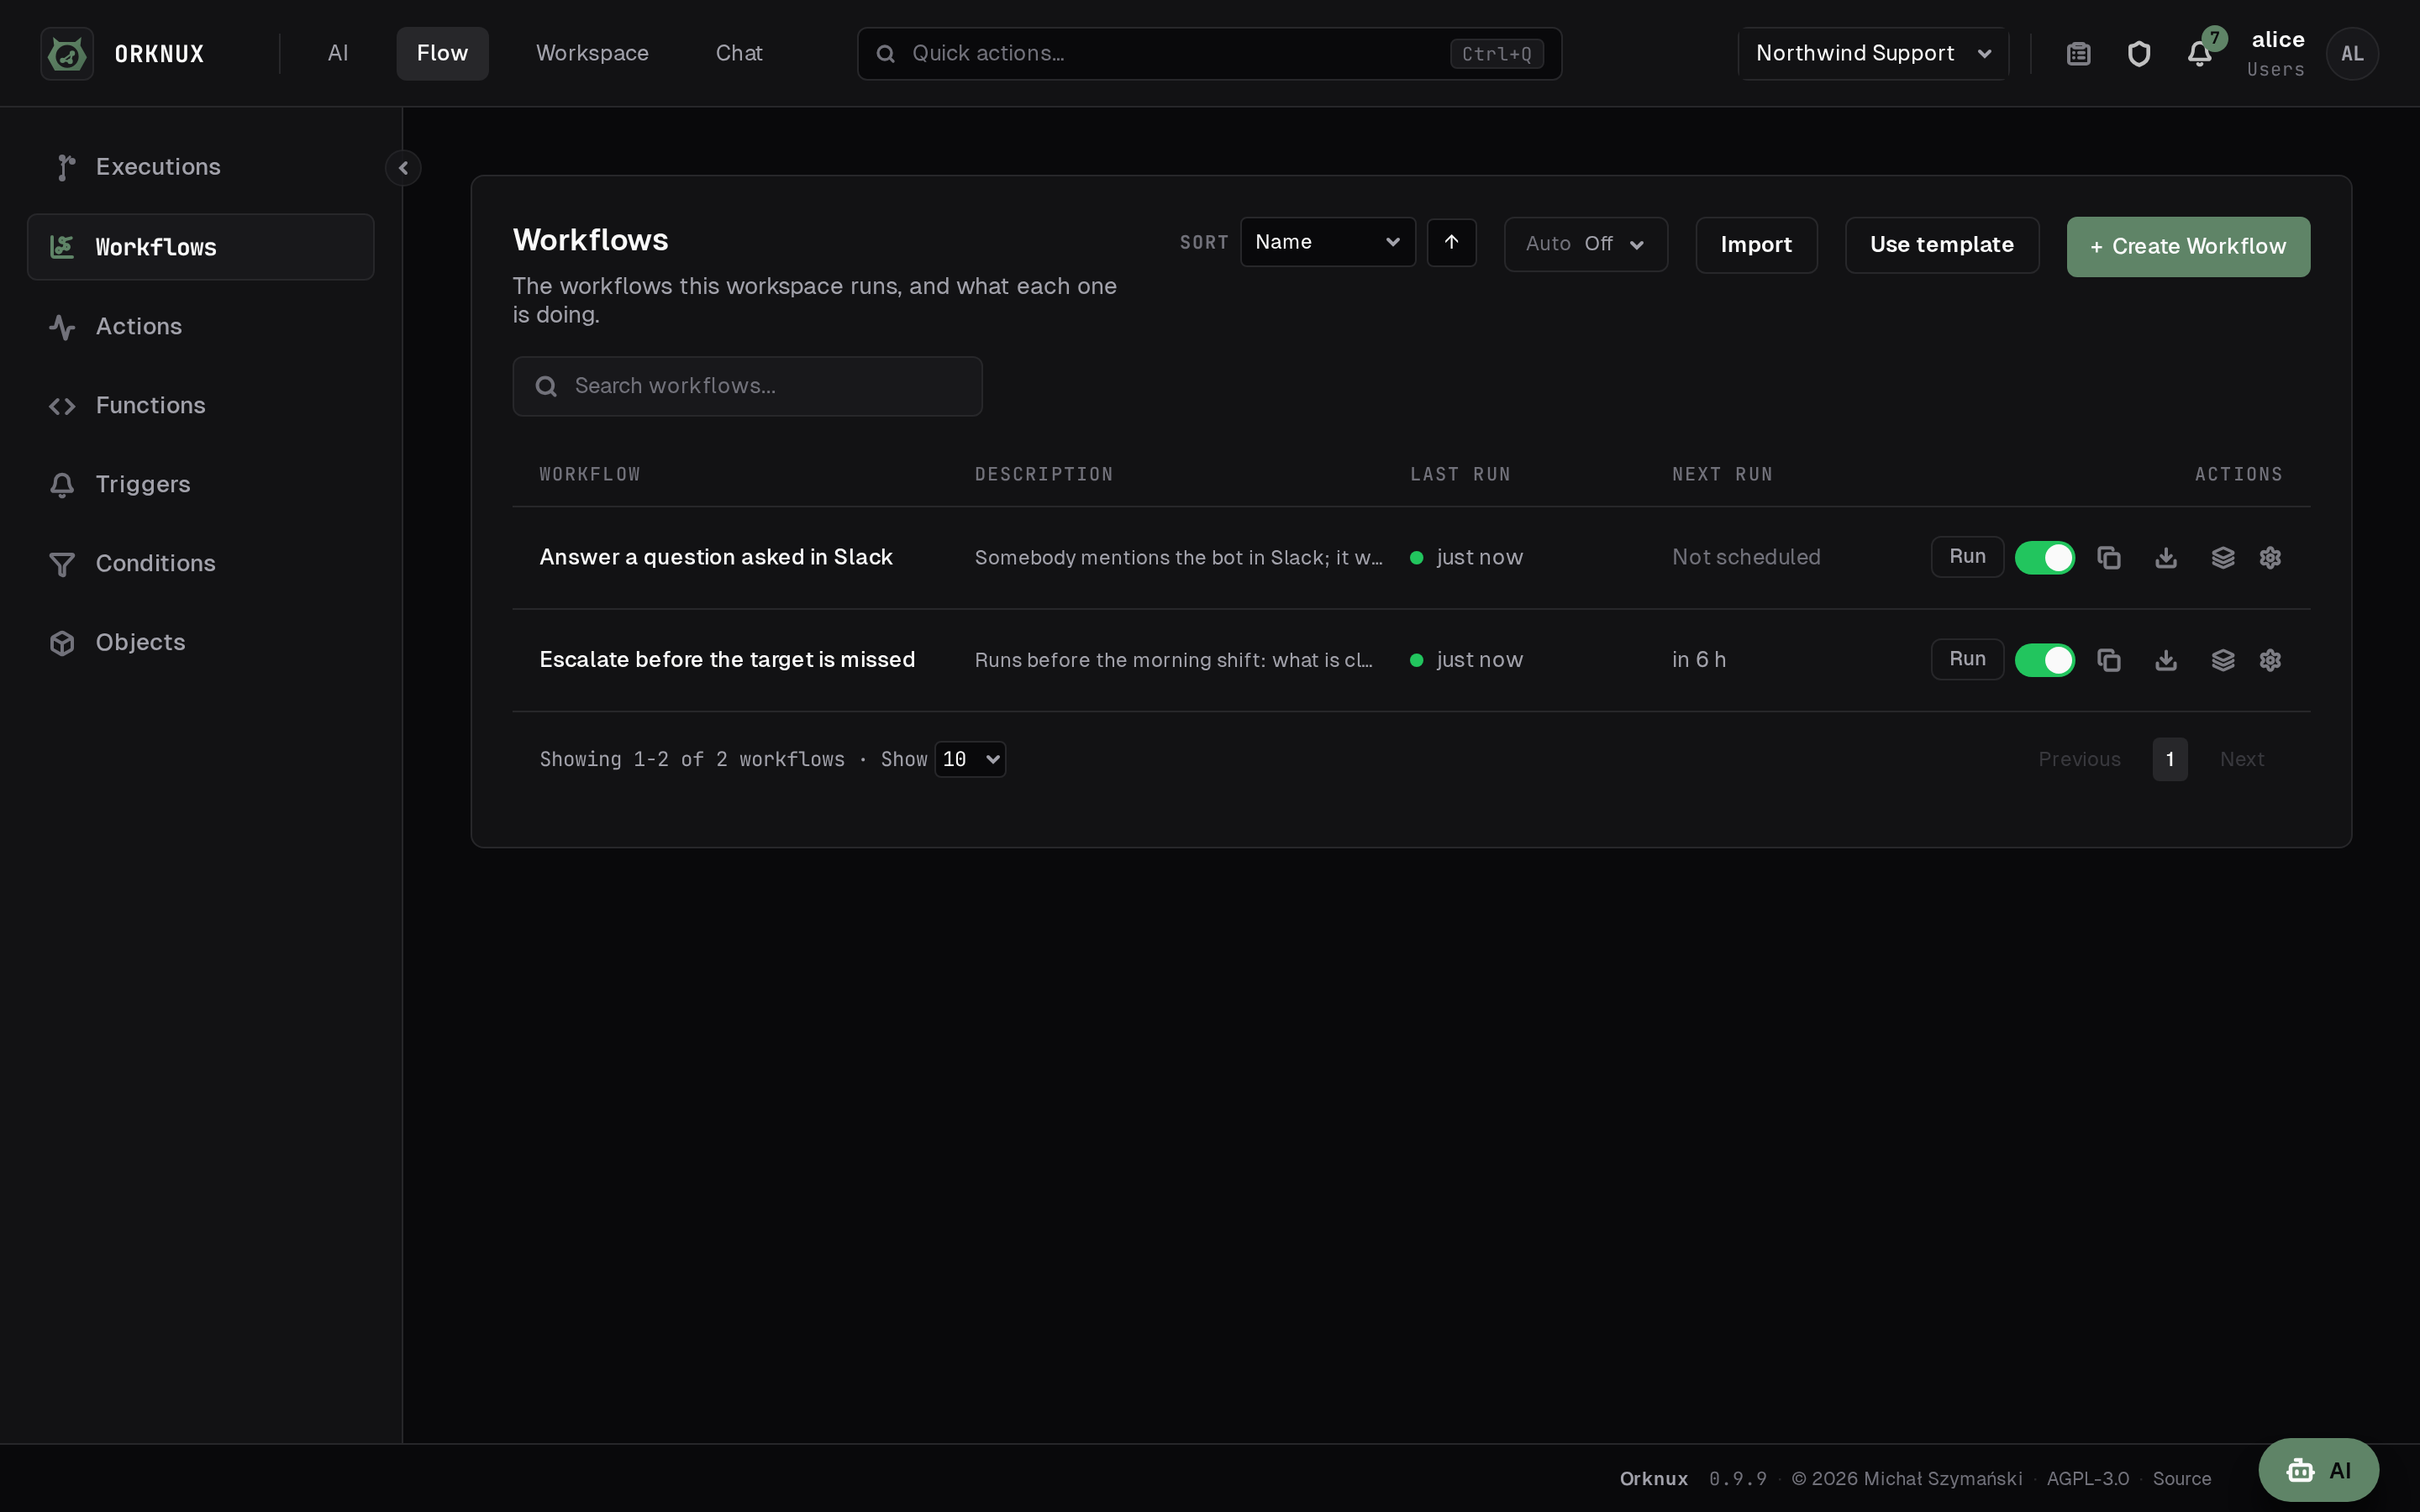The width and height of the screenshot is (2420, 1512).
Task: Open the Northwind Support workspace selector
Action: pos(1873,54)
